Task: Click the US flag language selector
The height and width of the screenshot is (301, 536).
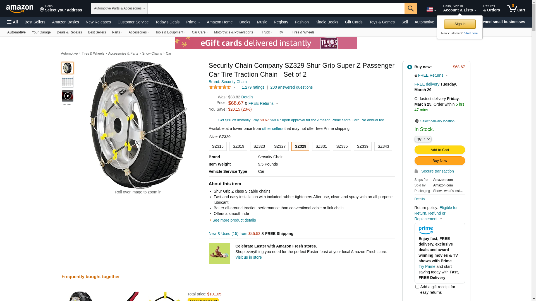Action: pos(431,10)
